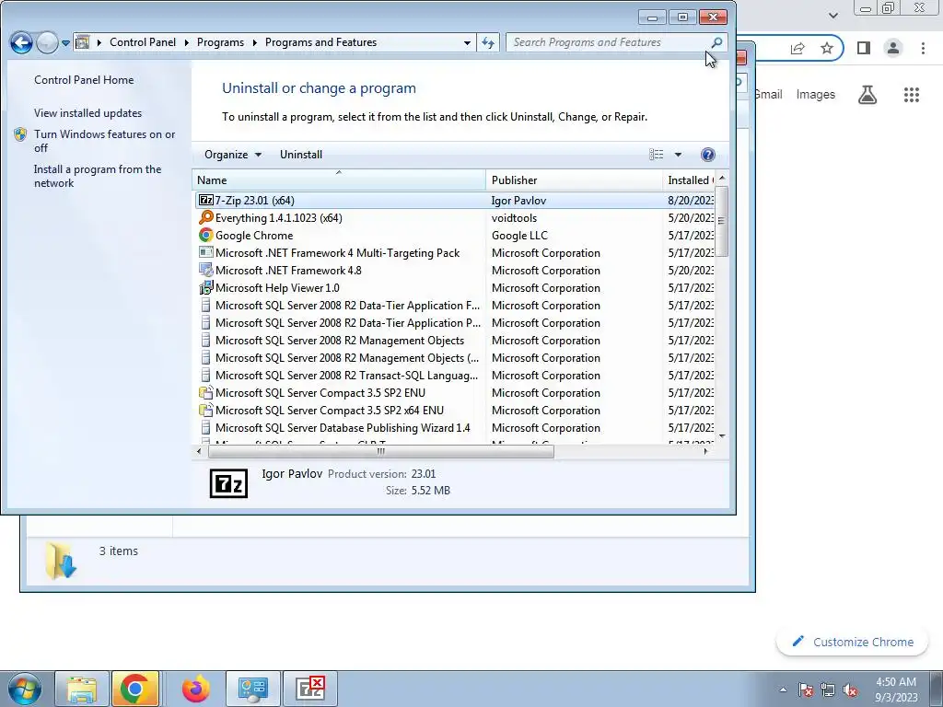The width and height of the screenshot is (943, 707).
Task: Open Install a program from the network
Action: [98, 176]
